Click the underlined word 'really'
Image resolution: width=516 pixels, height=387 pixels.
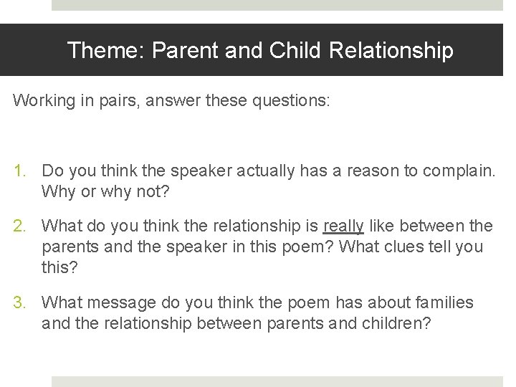pyautogui.click(x=343, y=226)
